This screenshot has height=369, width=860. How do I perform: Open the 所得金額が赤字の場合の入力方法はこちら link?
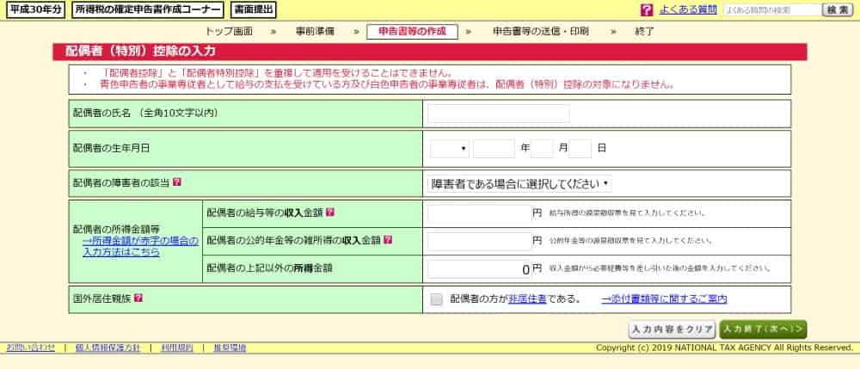(140, 247)
